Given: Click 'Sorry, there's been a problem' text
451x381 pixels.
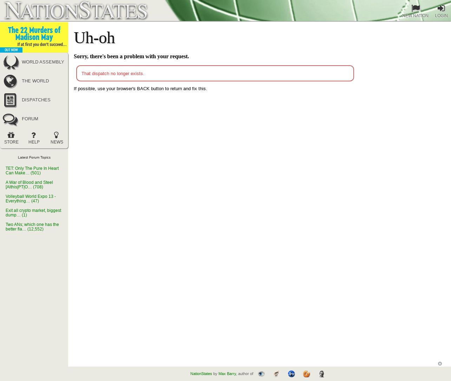Looking at the screenshot, I should [x=131, y=56].
